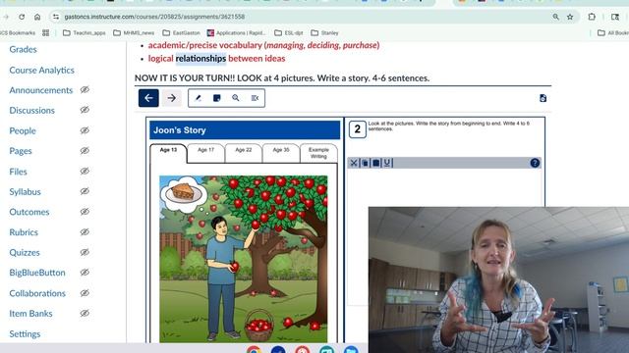Viewport: 629px width, 353px height.
Task: Toggle visibility eye next to Quizzes
Action: tap(85, 253)
